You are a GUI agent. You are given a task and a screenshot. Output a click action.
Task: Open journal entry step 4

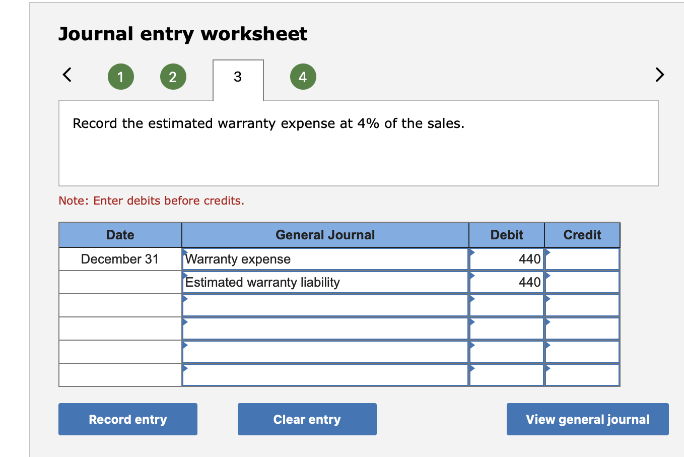click(x=303, y=77)
